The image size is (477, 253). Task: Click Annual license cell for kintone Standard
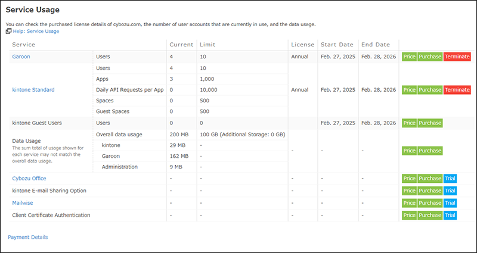coord(300,90)
